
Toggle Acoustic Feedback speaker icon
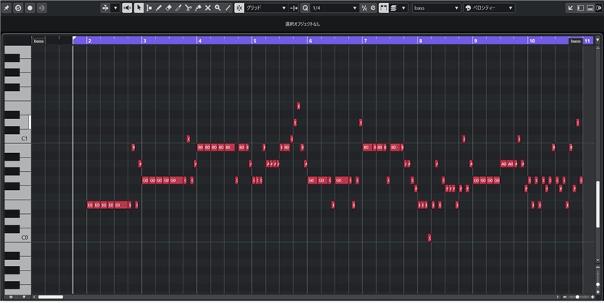pos(127,8)
